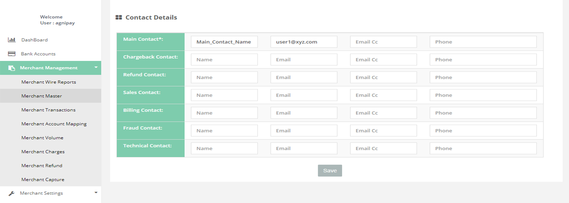
Task: Navigate to Merchant Refund
Action: [42, 166]
